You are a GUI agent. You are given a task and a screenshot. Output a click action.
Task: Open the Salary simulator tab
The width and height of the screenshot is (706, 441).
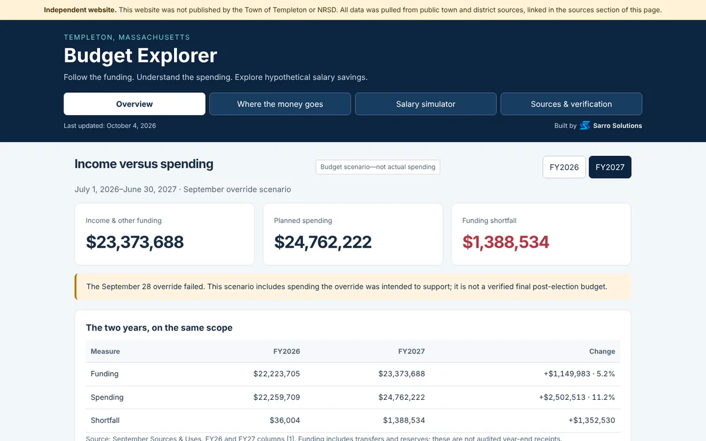coord(425,104)
